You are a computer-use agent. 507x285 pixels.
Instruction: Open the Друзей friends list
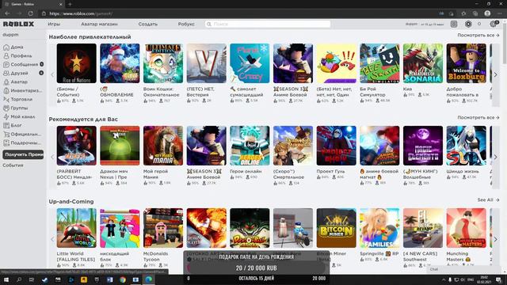coord(23,73)
